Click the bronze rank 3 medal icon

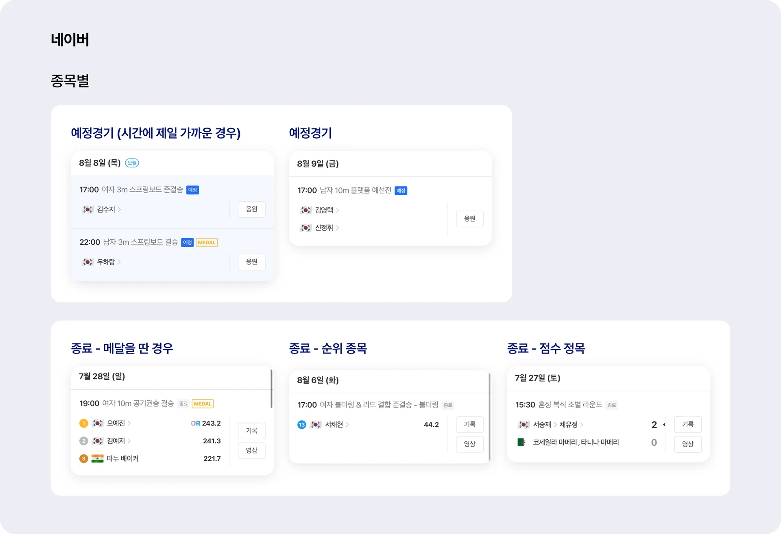[x=83, y=459]
